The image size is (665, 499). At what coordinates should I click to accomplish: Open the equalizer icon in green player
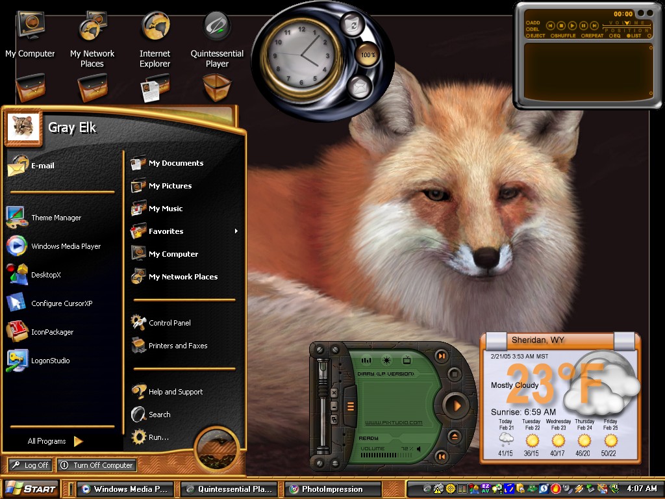(366, 360)
